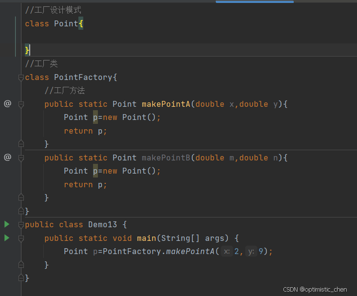Collapse the Demo13 class fold marker

pyautogui.click(x=21, y=225)
